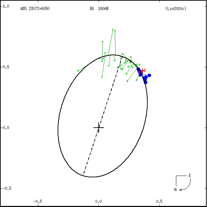This screenshot has height=207, width=207.
Task: Click the 0.0 label on left axis
Action: tap(6, 128)
